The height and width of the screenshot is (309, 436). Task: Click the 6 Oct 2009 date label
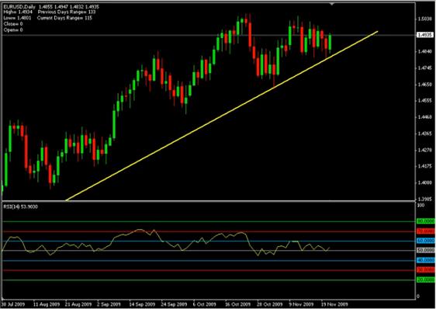click(x=205, y=304)
